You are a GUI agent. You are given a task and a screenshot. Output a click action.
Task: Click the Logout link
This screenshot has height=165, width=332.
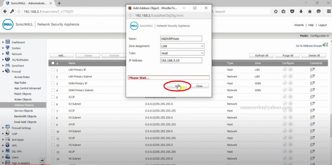tap(322, 25)
